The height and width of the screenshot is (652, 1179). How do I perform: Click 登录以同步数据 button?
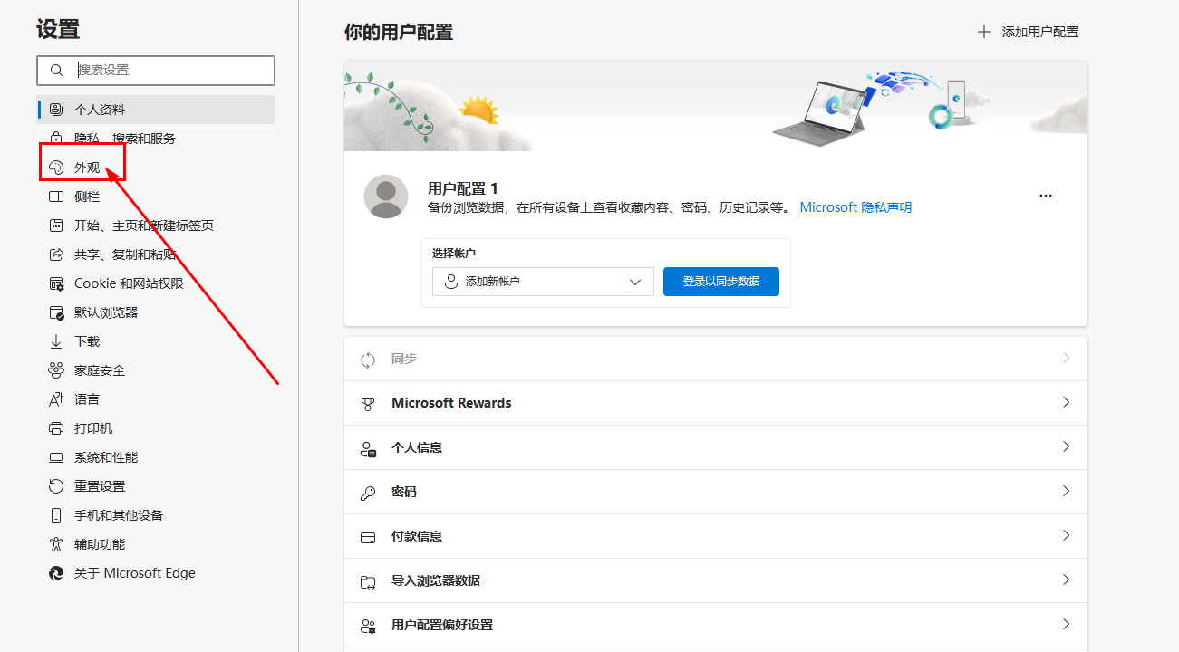[x=721, y=282]
